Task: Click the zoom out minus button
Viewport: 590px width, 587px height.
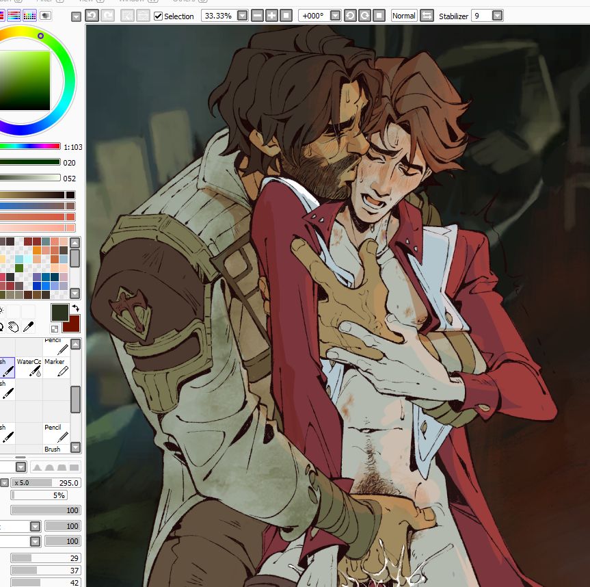Action: (x=257, y=16)
